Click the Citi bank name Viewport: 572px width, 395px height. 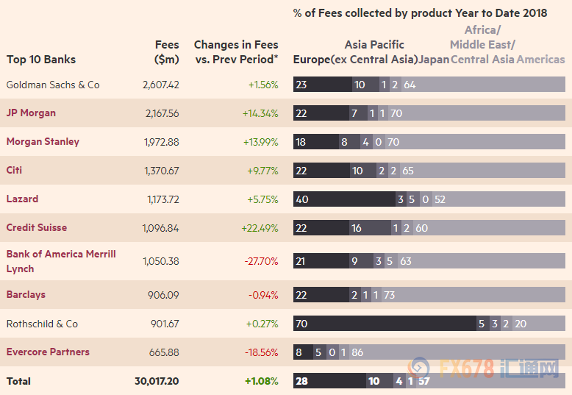click(x=14, y=170)
